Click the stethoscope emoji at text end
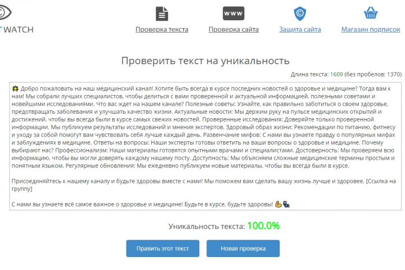The image size is (405, 270). pos(286,204)
